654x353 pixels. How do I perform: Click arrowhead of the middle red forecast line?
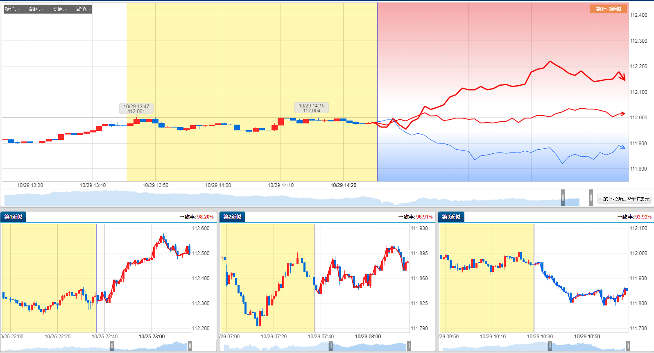coord(622,114)
